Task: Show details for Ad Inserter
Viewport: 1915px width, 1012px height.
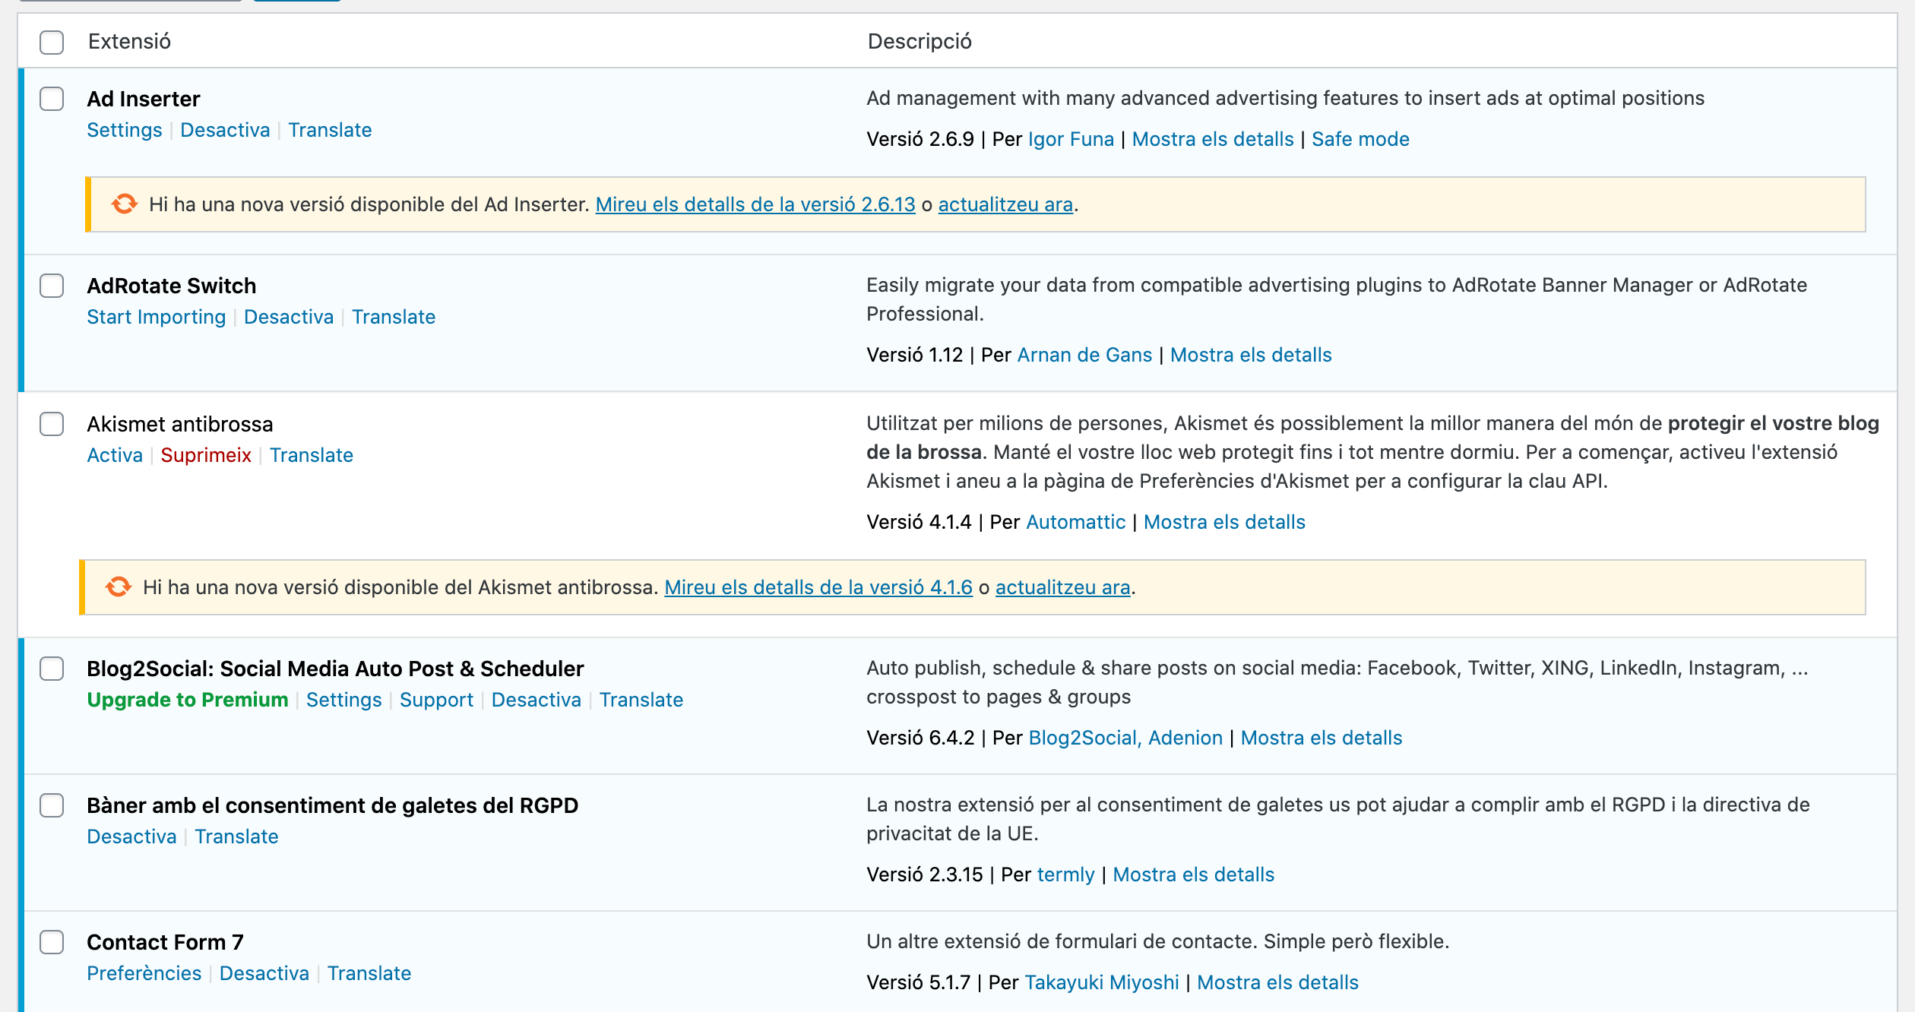Action: pos(1213,139)
